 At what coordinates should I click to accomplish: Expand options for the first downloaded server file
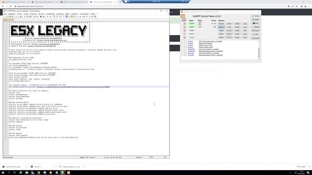point(26,167)
